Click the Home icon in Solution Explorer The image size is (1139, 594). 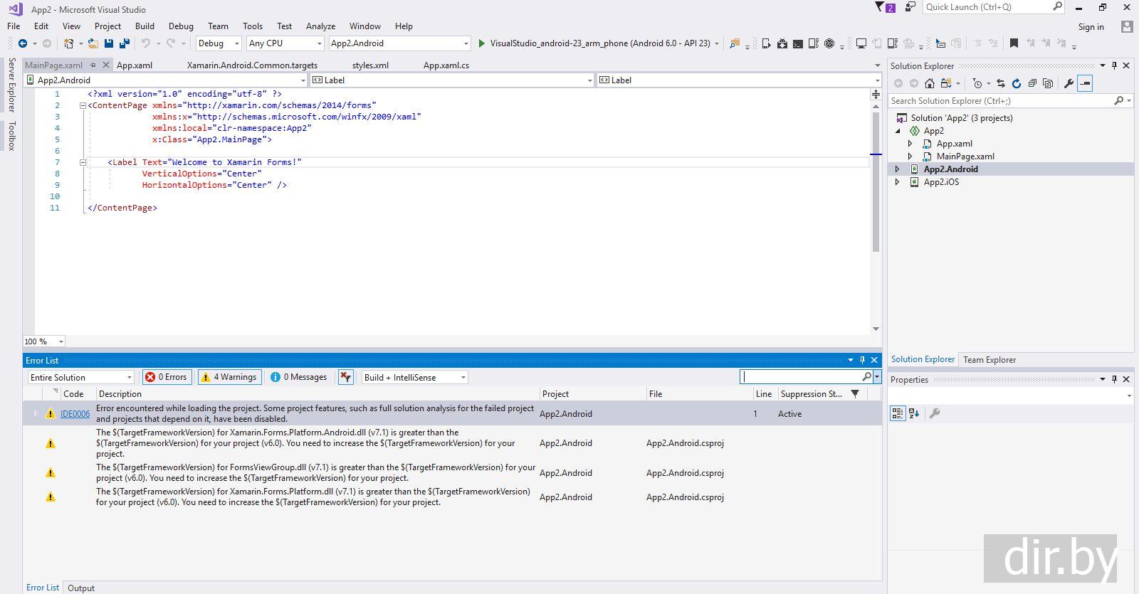(930, 83)
